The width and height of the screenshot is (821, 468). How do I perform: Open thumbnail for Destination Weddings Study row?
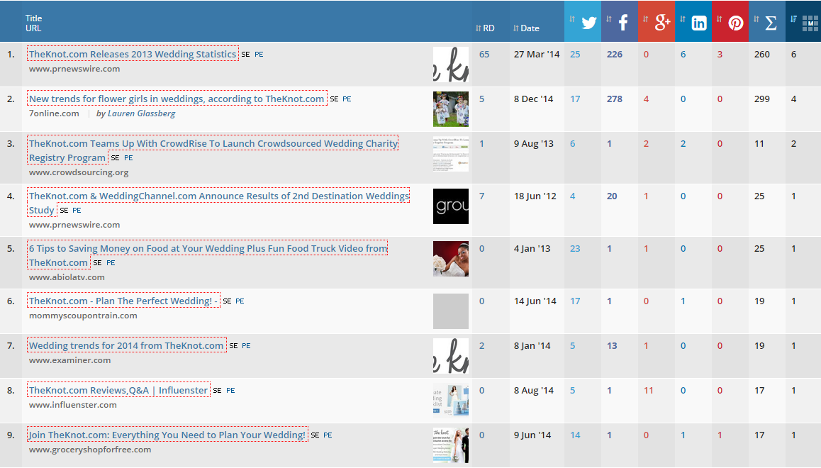coord(451,206)
